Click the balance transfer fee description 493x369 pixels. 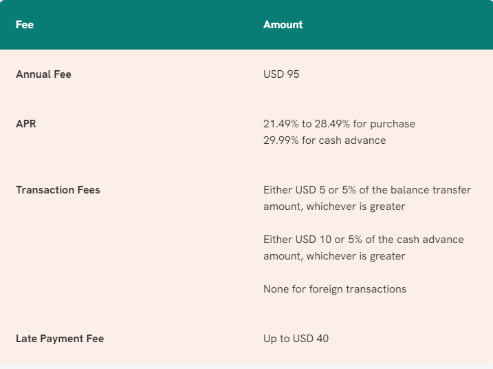click(x=367, y=198)
